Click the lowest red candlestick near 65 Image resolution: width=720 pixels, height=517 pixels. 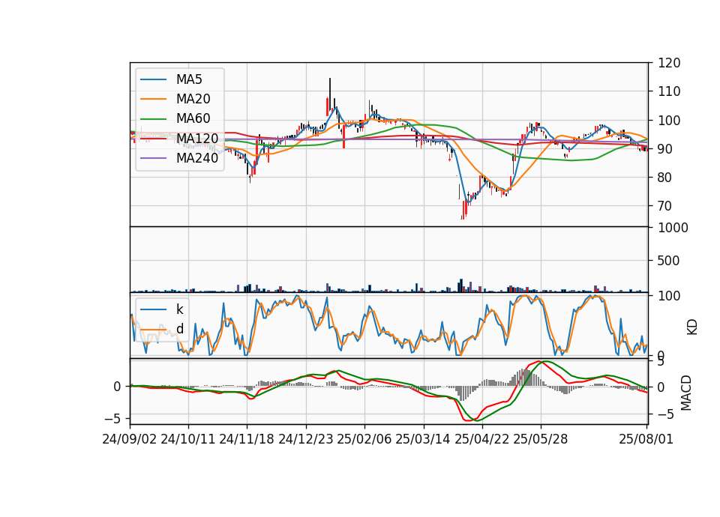[x=465, y=210]
